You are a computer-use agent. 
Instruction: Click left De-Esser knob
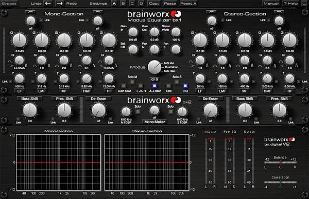pos(99,110)
